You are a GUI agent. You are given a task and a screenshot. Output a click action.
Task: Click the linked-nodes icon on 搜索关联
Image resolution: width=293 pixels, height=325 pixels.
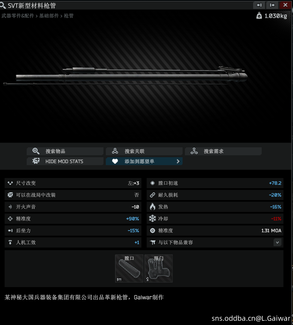115,151
